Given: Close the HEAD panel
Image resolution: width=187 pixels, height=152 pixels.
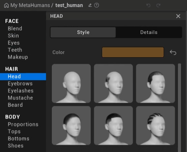Looking at the screenshot, I should (x=178, y=16).
